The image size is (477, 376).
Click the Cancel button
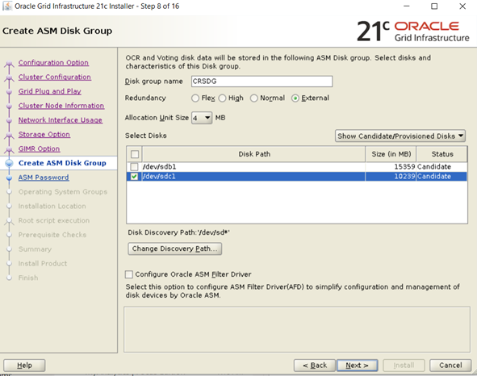coord(450,366)
